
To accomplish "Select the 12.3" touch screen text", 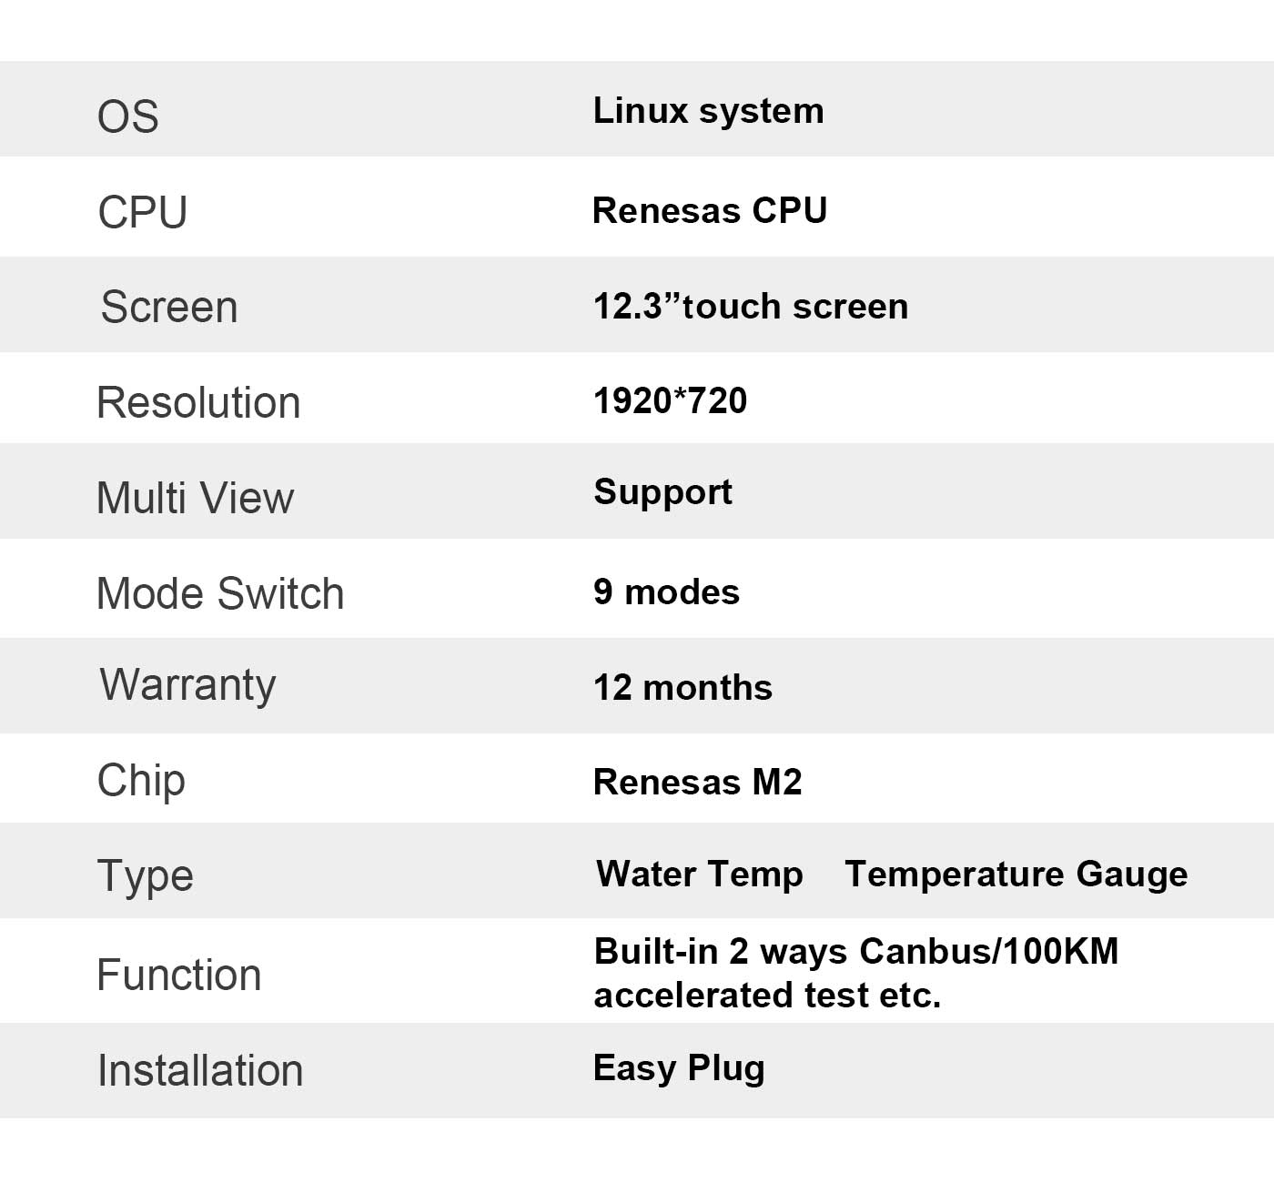I will 750,306.
